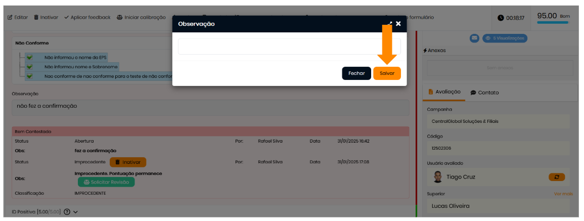584x221 pixels.
Task: Expand ID Positiva section chevron
Action: pyautogui.click(x=75, y=212)
